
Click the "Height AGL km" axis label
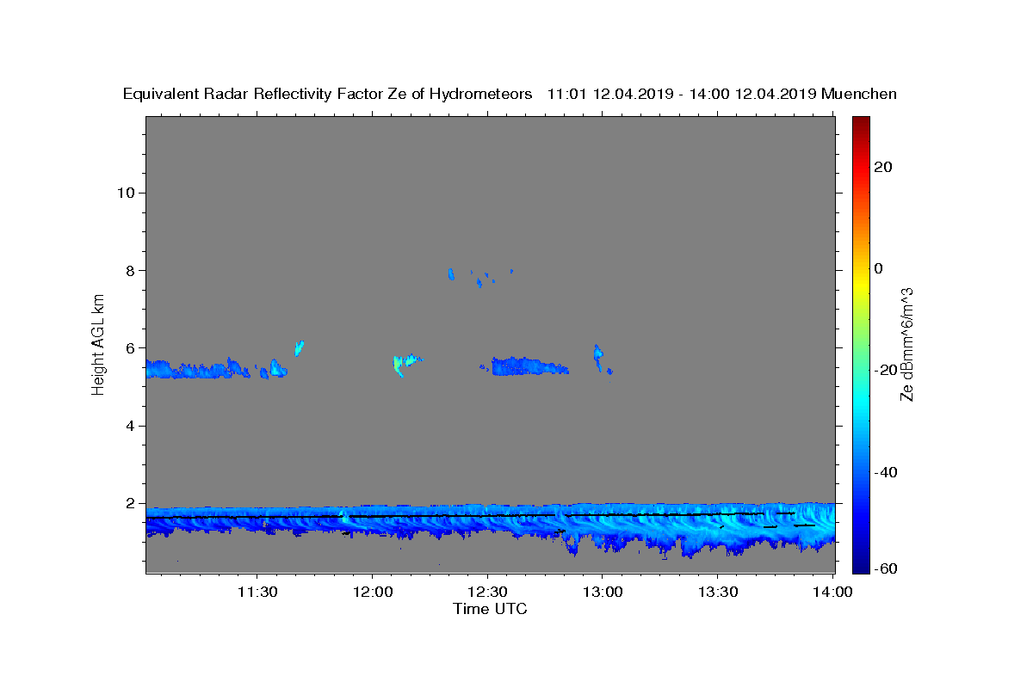[x=99, y=345]
